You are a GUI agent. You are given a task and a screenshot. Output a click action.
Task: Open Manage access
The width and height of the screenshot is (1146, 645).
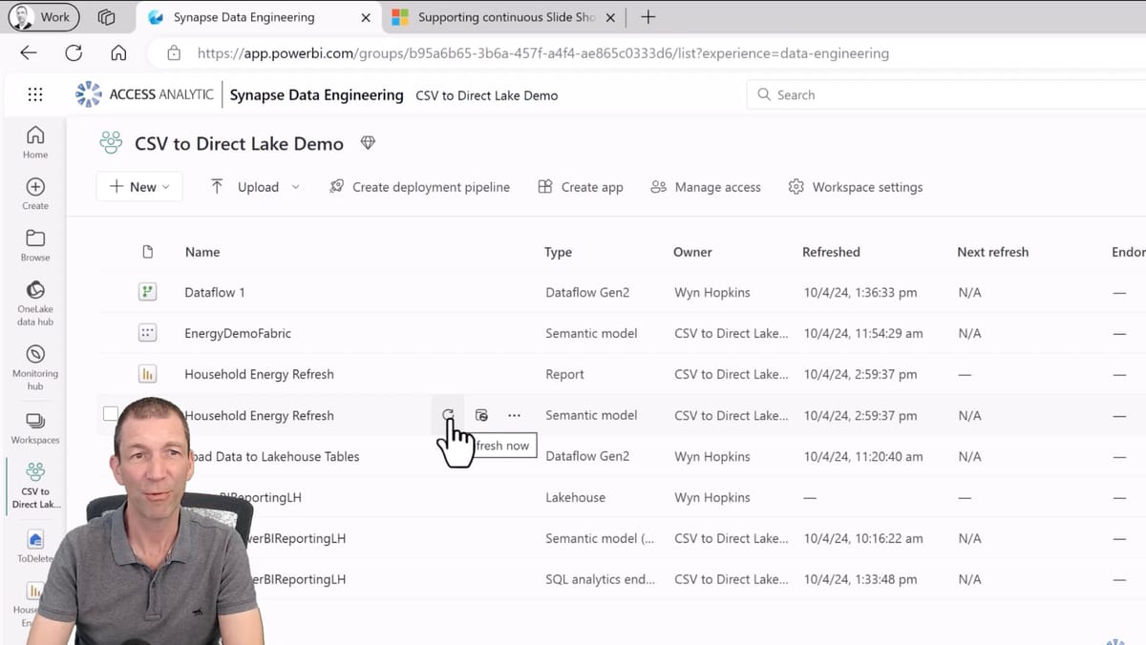706,187
